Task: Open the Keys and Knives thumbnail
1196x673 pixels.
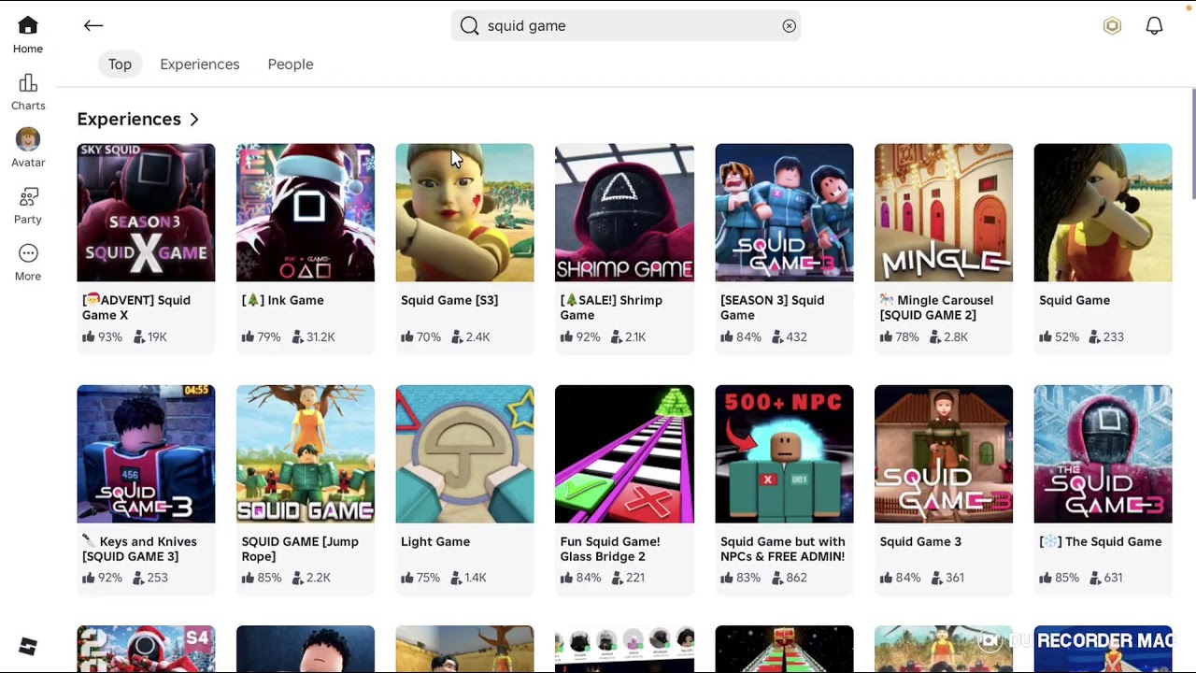Action: pyautogui.click(x=146, y=453)
